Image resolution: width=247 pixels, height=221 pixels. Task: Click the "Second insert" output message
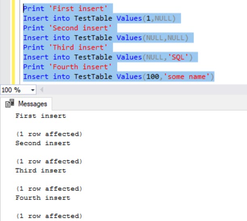pyautogui.click(x=43, y=143)
